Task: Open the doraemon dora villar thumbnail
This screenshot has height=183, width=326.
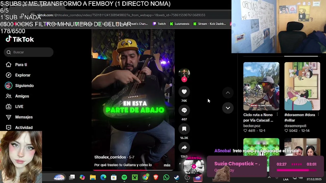Action: pos(302,86)
